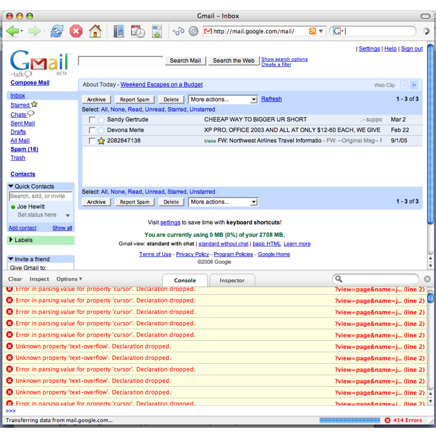Click the top Report Spam button

click(135, 99)
